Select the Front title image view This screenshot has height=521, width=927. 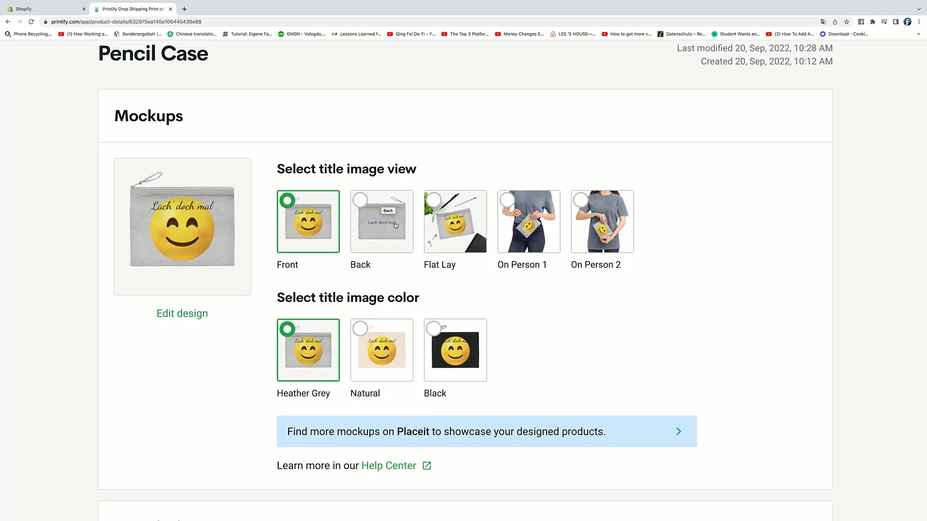coord(308,221)
